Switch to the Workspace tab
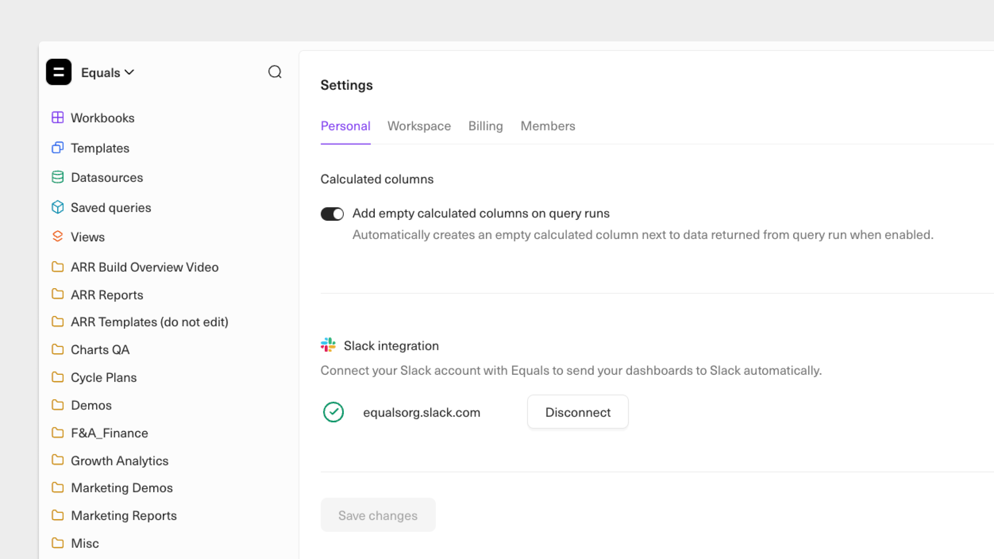The height and width of the screenshot is (559, 994). [419, 126]
